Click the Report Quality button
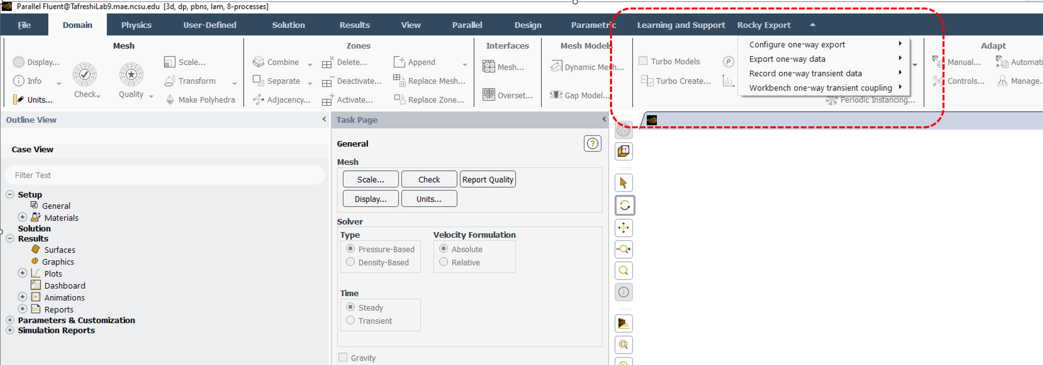Screen dimensions: 1043x365 (x=487, y=179)
